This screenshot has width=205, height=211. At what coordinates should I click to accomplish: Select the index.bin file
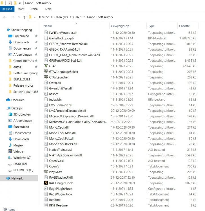tap(55, 99)
